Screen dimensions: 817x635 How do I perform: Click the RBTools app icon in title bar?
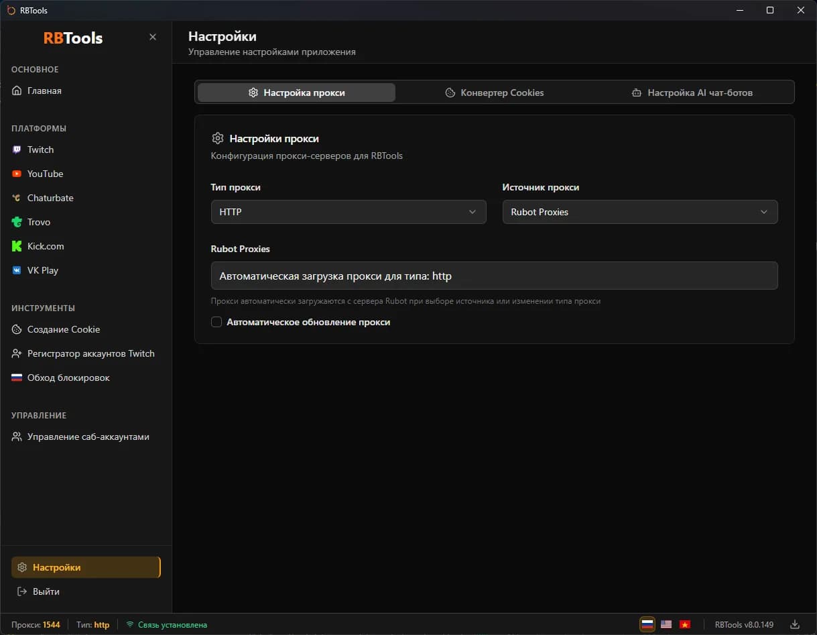click(11, 10)
